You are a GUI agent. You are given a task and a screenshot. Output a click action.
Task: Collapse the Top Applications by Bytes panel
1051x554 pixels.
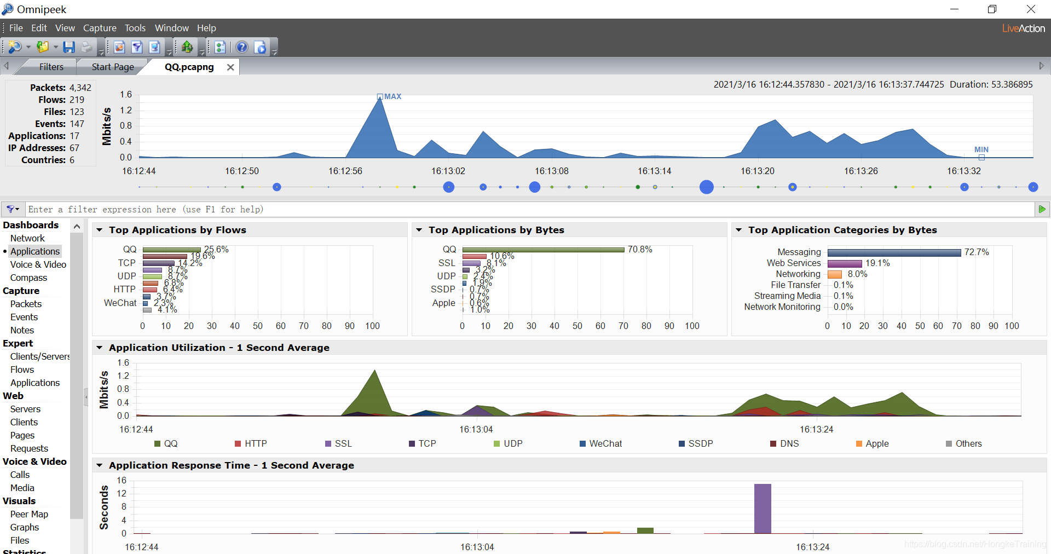(x=419, y=230)
